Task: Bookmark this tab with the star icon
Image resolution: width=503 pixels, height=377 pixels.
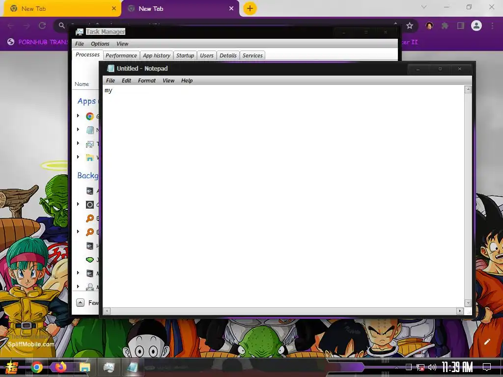Action: (410, 26)
